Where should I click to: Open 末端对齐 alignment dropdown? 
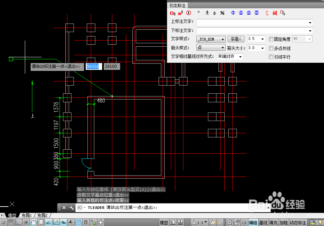(x=241, y=57)
